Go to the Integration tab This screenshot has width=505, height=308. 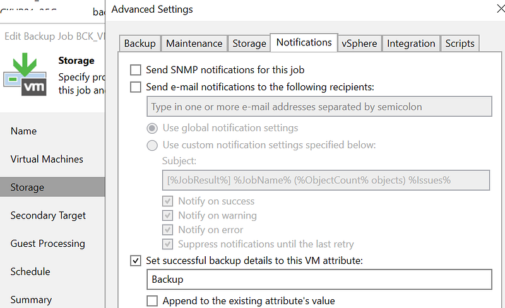point(411,43)
